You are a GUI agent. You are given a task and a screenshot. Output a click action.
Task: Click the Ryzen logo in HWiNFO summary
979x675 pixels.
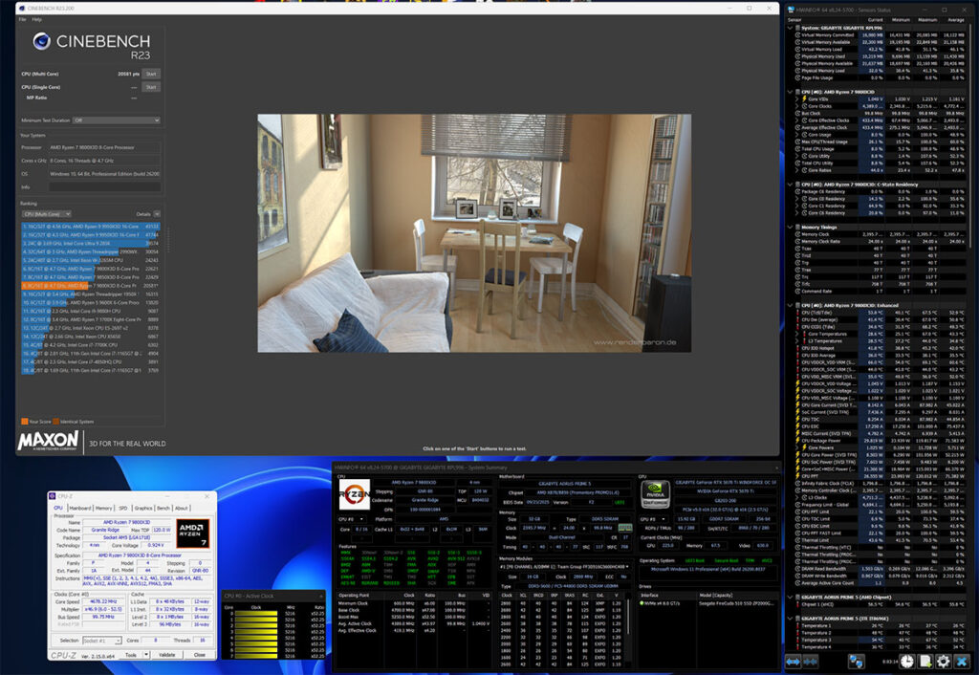tap(353, 495)
